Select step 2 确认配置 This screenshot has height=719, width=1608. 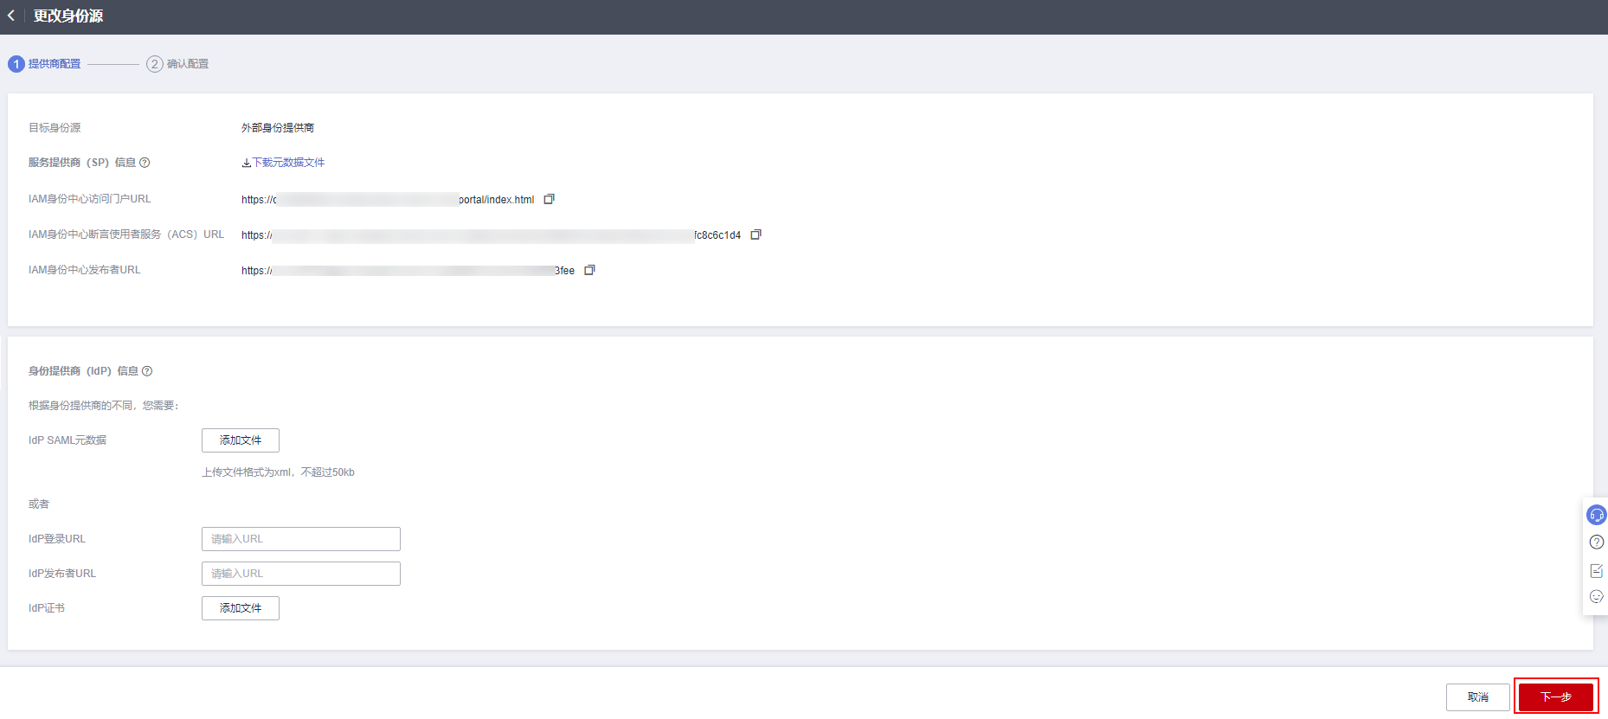pyautogui.click(x=177, y=64)
